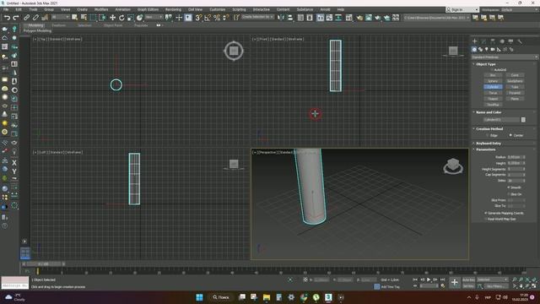Toggle the AutoGrid checkbox
540x304 pixels.
click(492, 70)
